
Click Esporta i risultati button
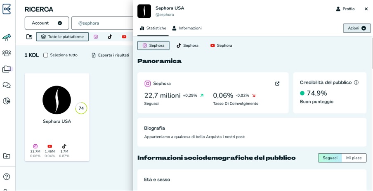110,55
